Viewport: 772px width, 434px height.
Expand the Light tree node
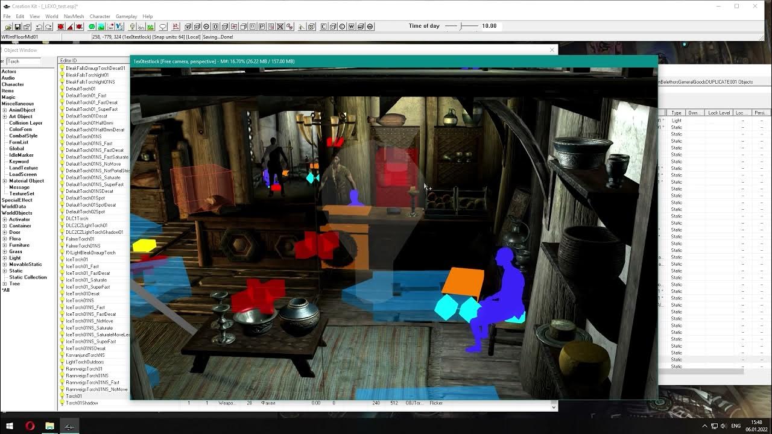click(5, 258)
